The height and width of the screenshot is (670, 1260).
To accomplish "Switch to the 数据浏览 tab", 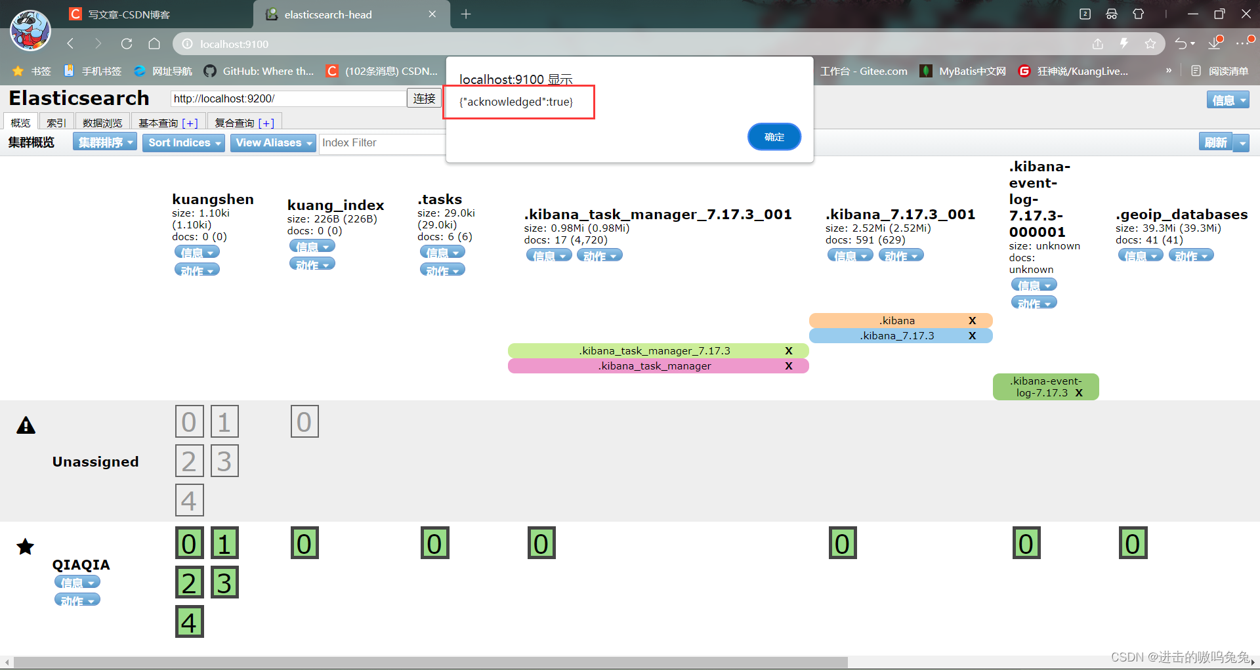I will coord(102,123).
